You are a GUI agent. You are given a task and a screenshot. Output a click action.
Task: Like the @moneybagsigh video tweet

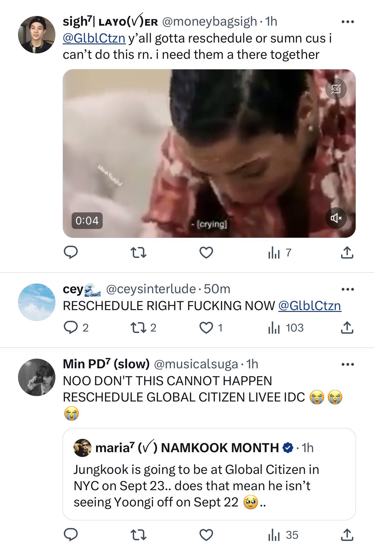coord(206,252)
